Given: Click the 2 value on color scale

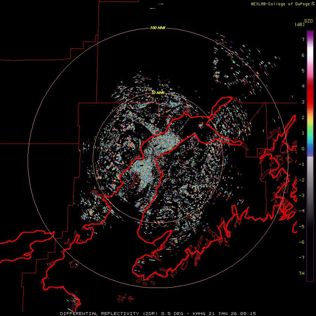Looking at the screenshot, I should tap(303, 118).
